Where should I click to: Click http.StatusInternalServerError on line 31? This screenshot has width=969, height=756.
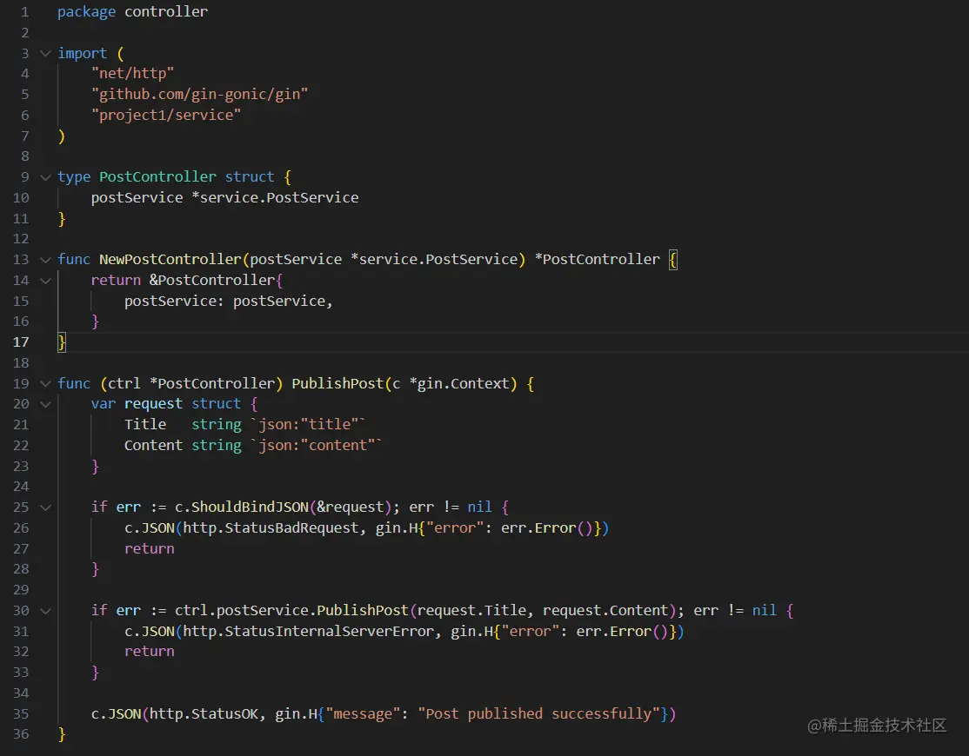tap(309, 632)
